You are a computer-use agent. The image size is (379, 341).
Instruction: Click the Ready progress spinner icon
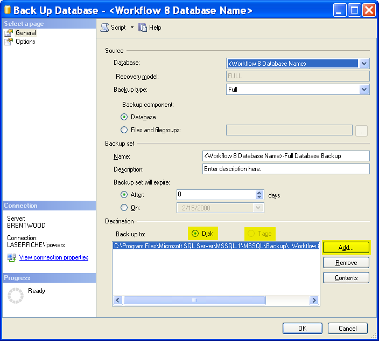coord(16,296)
